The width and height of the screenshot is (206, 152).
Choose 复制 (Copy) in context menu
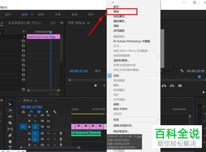click(116, 12)
